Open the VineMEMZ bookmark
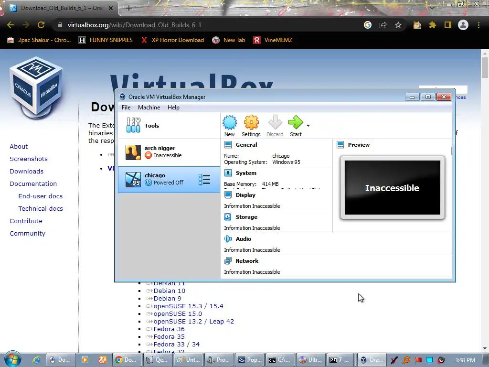Screen dimensions: 489x367 tap(273, 40)
